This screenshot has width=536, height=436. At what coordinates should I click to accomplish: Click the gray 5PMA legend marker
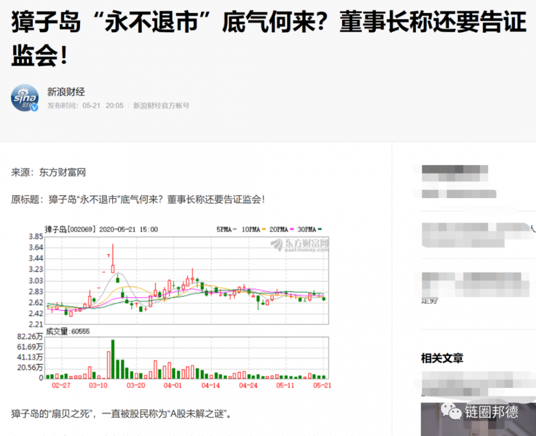[x=235, y=229]
